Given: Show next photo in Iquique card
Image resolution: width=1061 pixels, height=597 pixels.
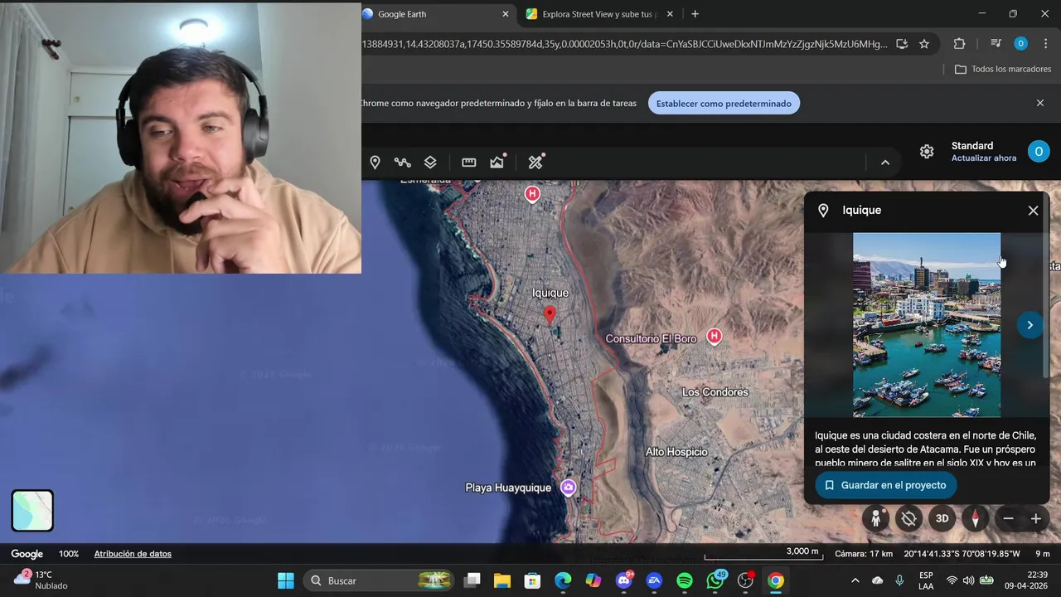Looking at the screenshot, I should (x=1030, y=325).
